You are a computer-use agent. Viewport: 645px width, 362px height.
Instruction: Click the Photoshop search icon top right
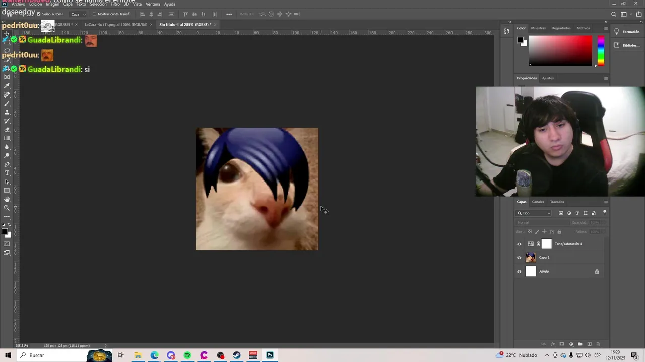pos(613,14)
